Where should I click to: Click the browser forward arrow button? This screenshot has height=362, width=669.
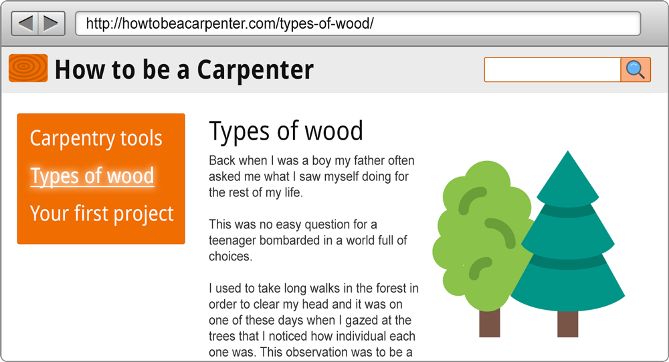(52, 23)
